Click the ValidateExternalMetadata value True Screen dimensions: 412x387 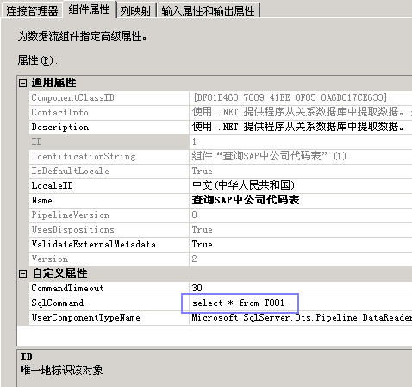(x=202, y=244)
